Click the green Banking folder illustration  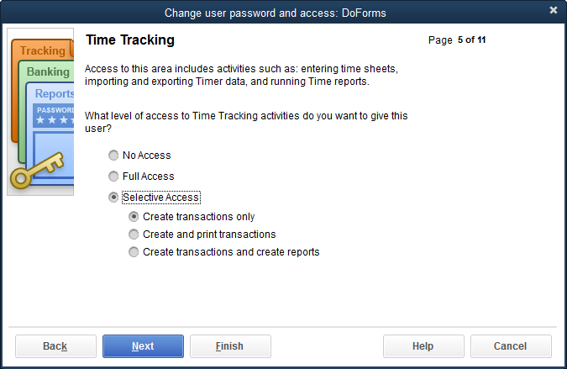[48, 72]
